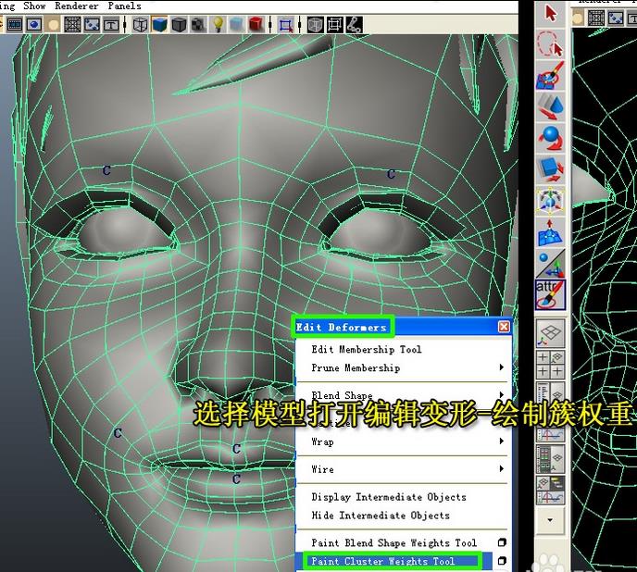Open the Renderer menu

(76, 6)
